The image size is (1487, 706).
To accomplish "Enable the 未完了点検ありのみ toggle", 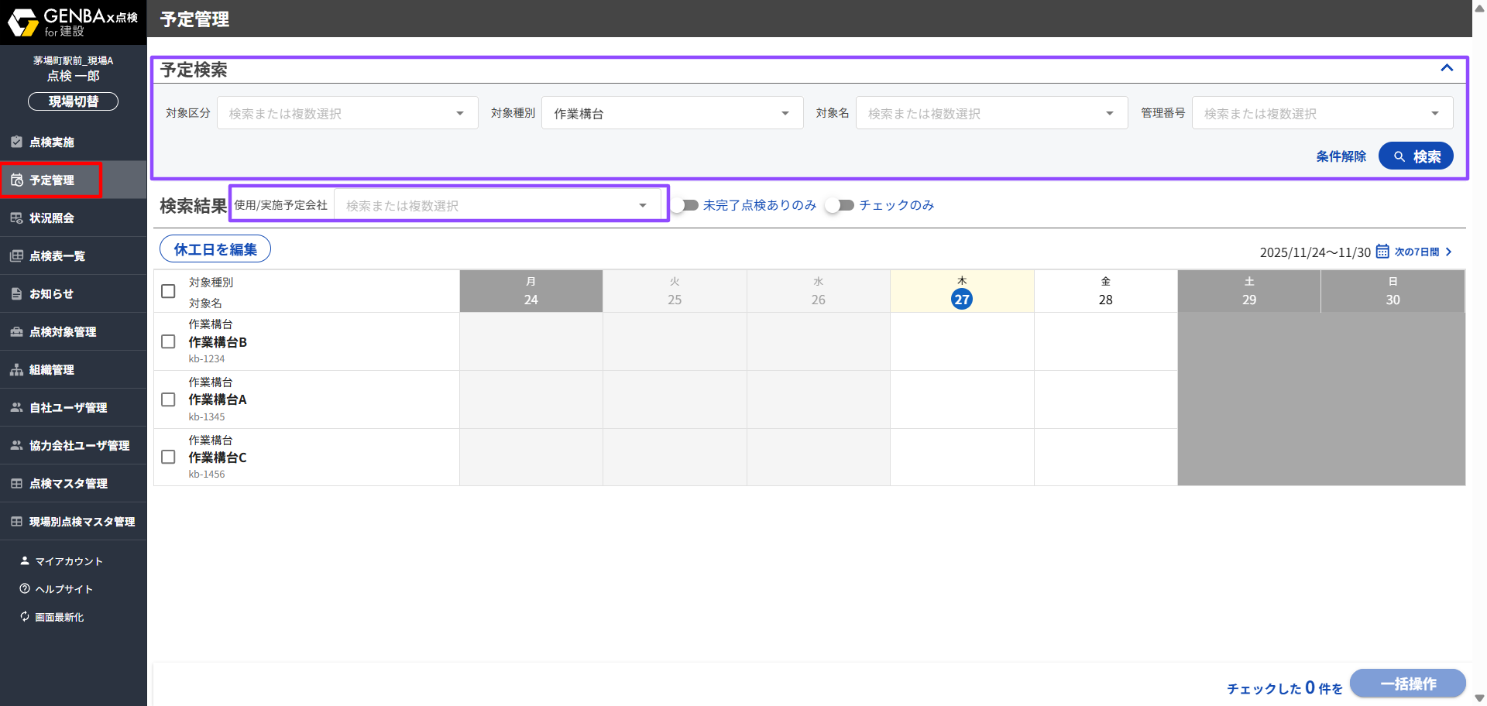I will click(x=685, y=205).
